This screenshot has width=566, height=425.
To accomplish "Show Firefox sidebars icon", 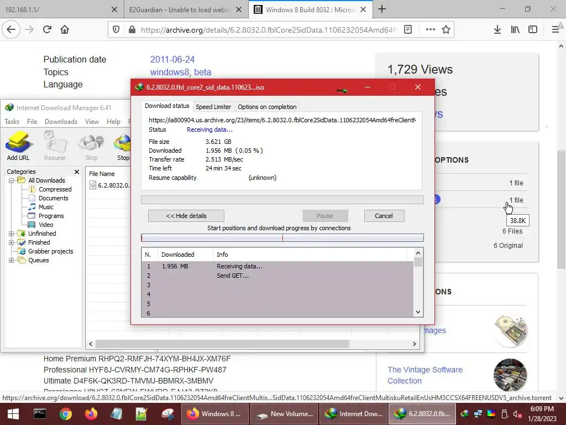I will [x=533, y=30].
